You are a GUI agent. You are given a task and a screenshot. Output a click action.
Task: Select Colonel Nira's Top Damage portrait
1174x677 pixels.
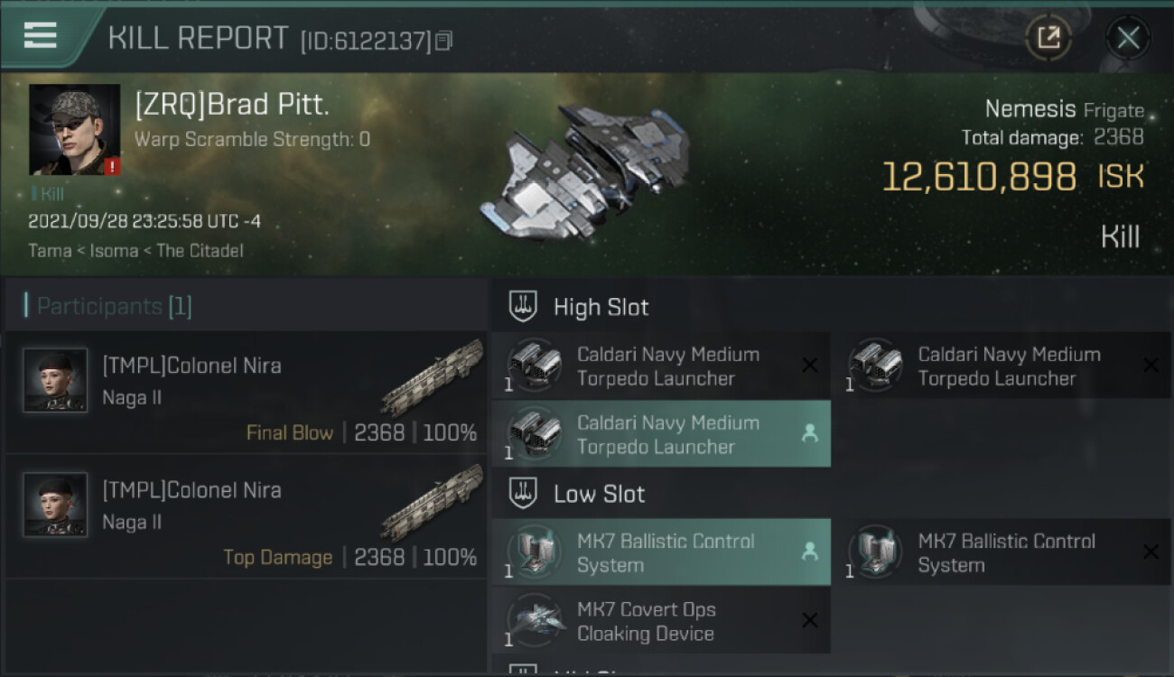[55, 505]
